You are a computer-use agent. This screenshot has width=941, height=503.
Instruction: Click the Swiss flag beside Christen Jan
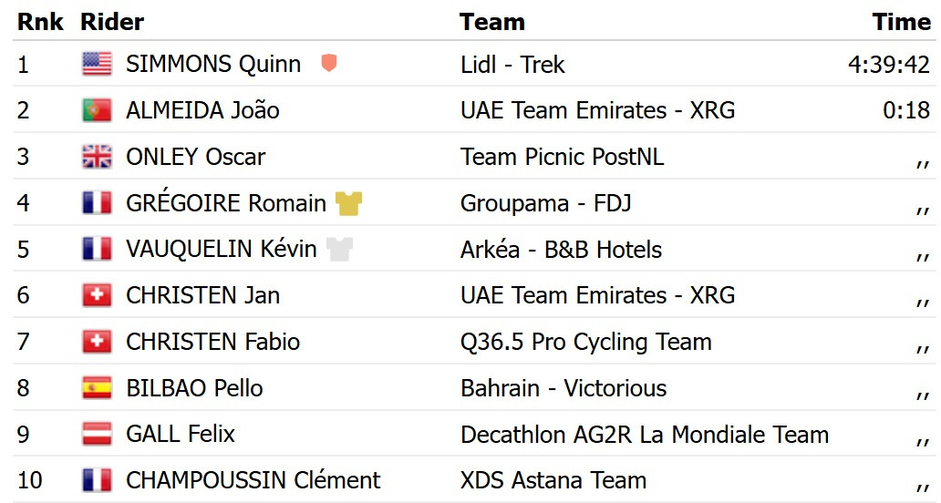tap(97, 295)
